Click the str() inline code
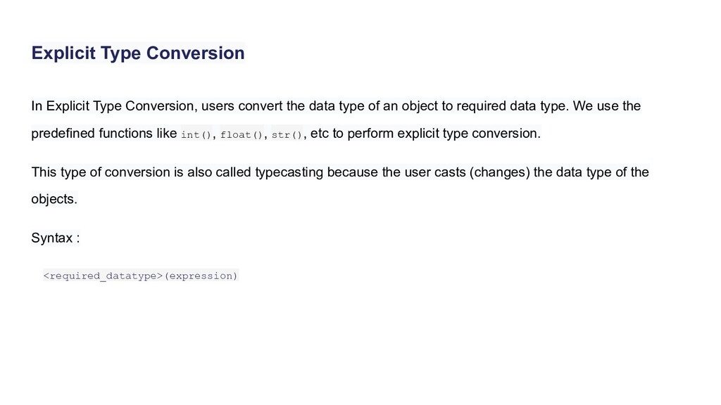The image size is (721, 405). 287,134
